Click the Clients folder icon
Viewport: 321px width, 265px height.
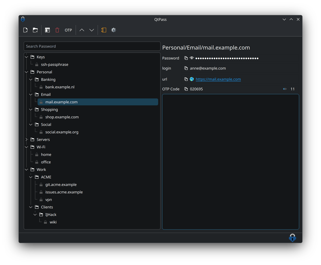[37, 207]
